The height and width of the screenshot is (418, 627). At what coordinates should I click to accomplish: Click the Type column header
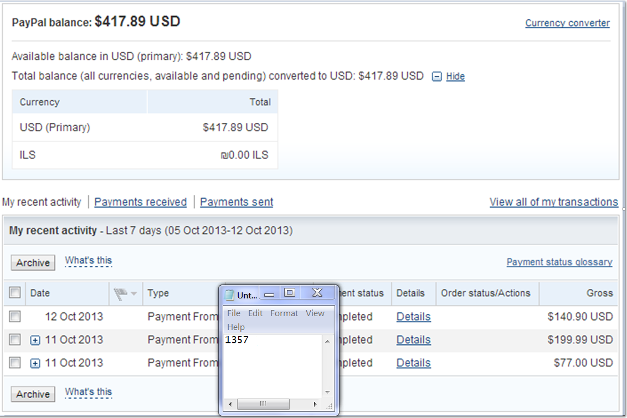click(158, 293)
